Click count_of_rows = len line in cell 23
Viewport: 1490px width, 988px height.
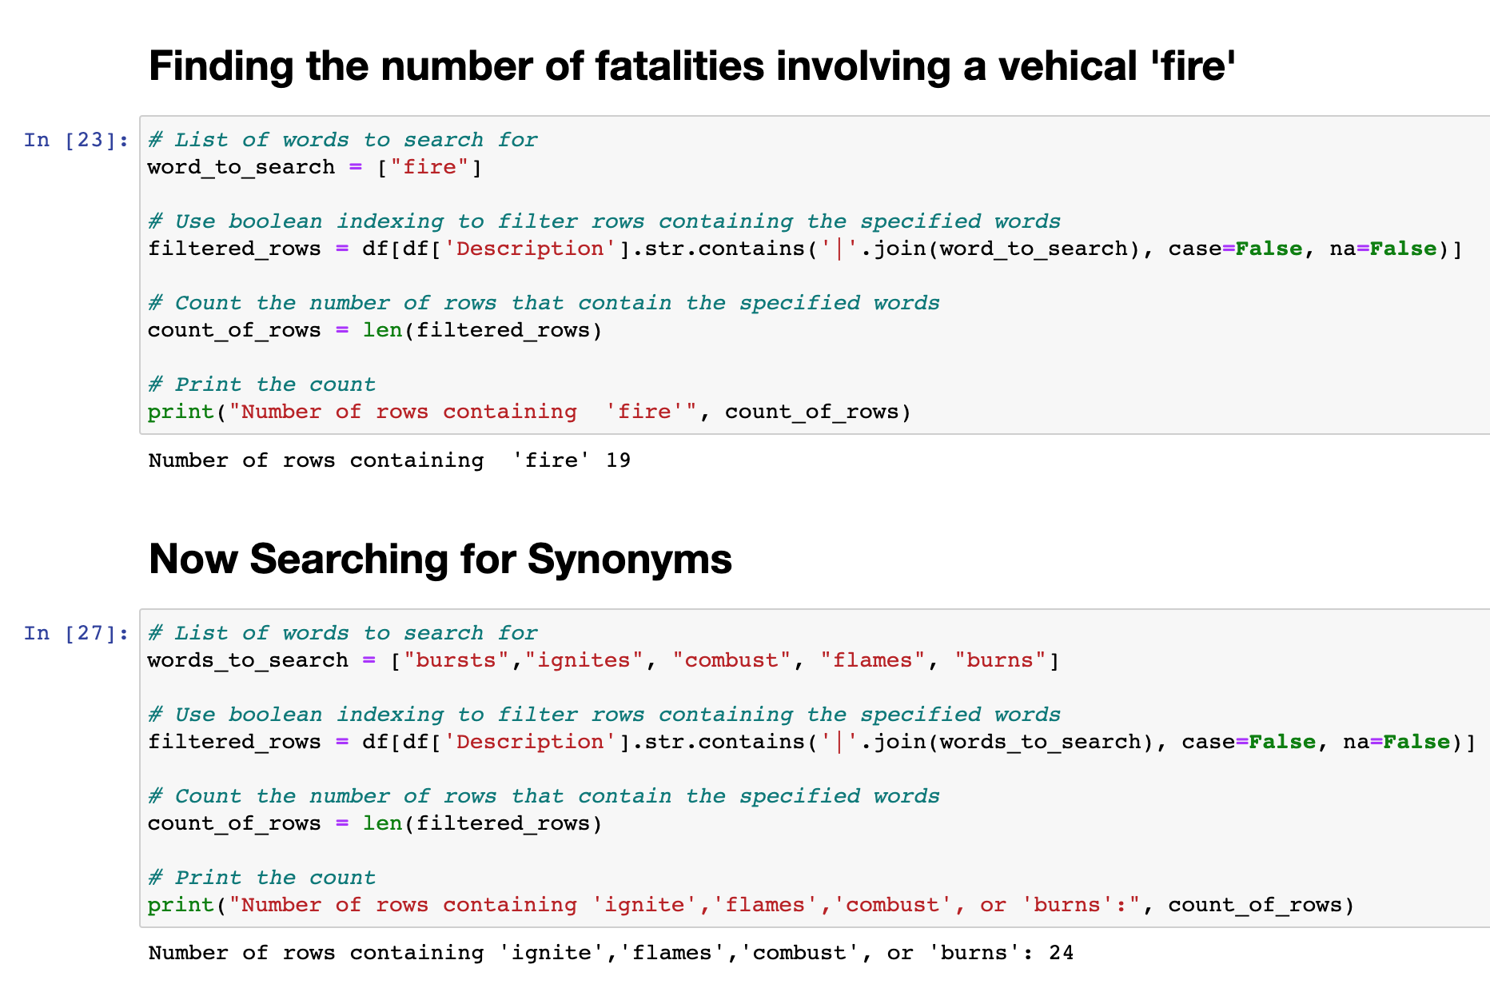374,331
